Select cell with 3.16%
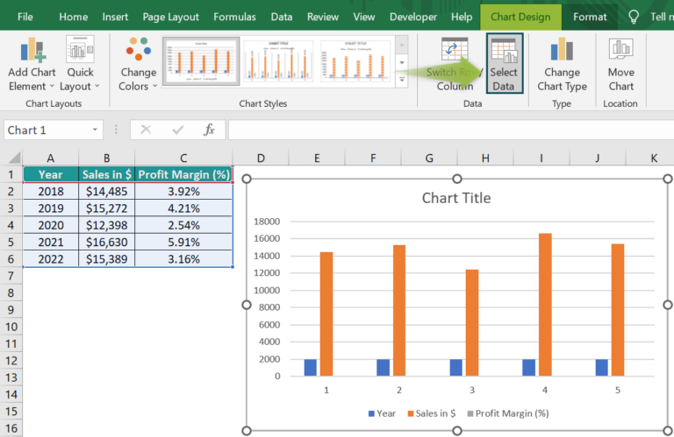Screen dimensions: 674x437 183,259
